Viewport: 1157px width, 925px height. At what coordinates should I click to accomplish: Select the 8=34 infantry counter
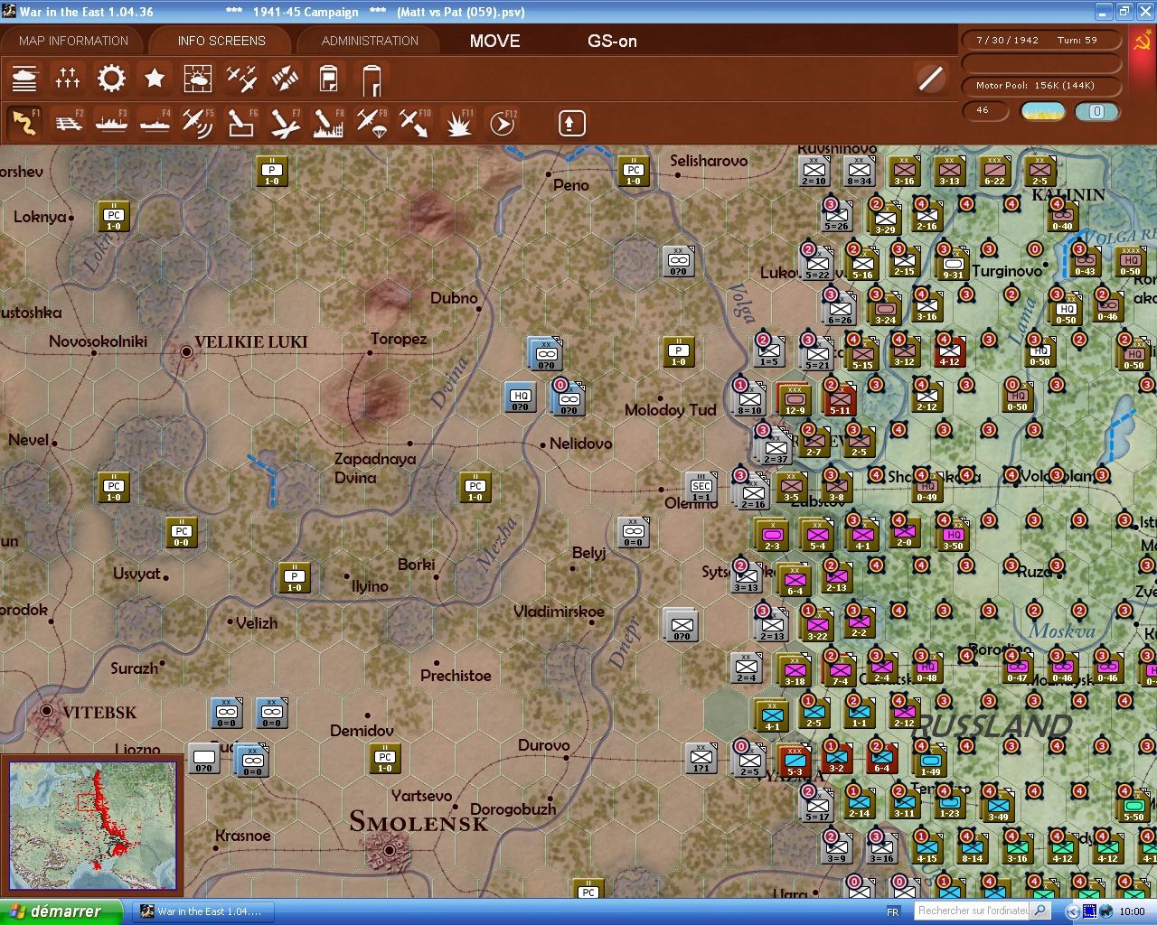(860, 171)
